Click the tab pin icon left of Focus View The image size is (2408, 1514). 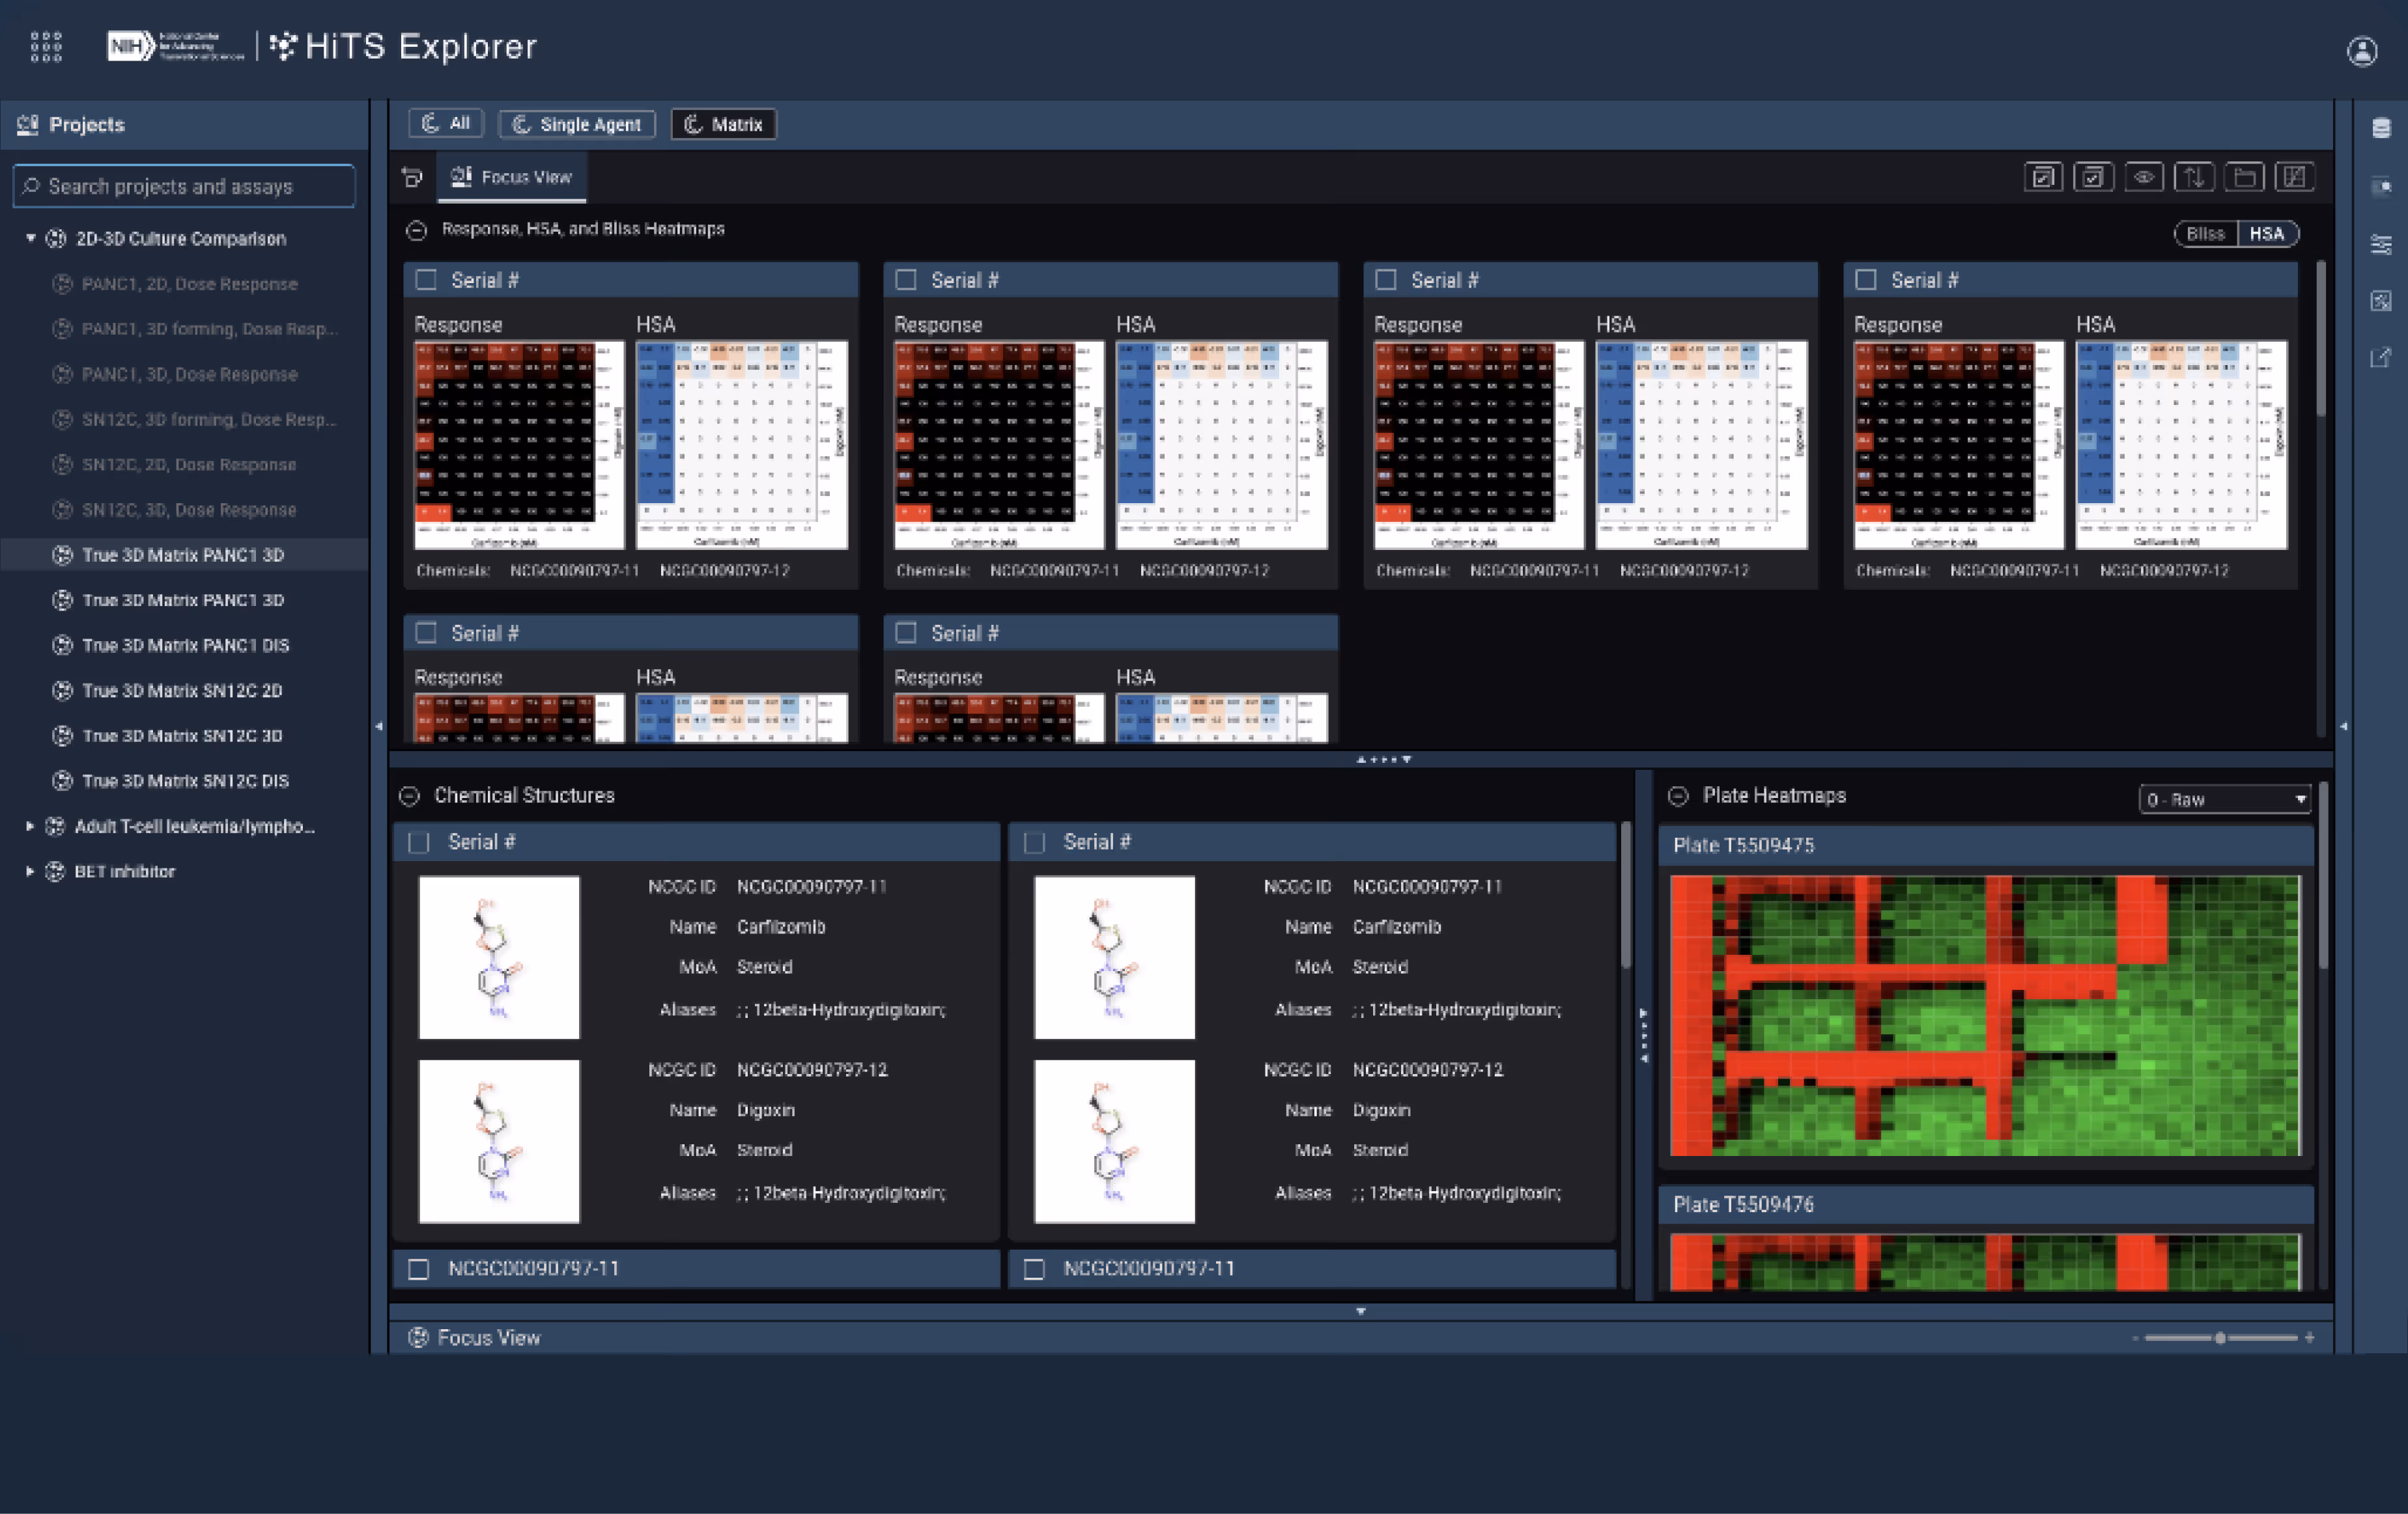(412, 178)
